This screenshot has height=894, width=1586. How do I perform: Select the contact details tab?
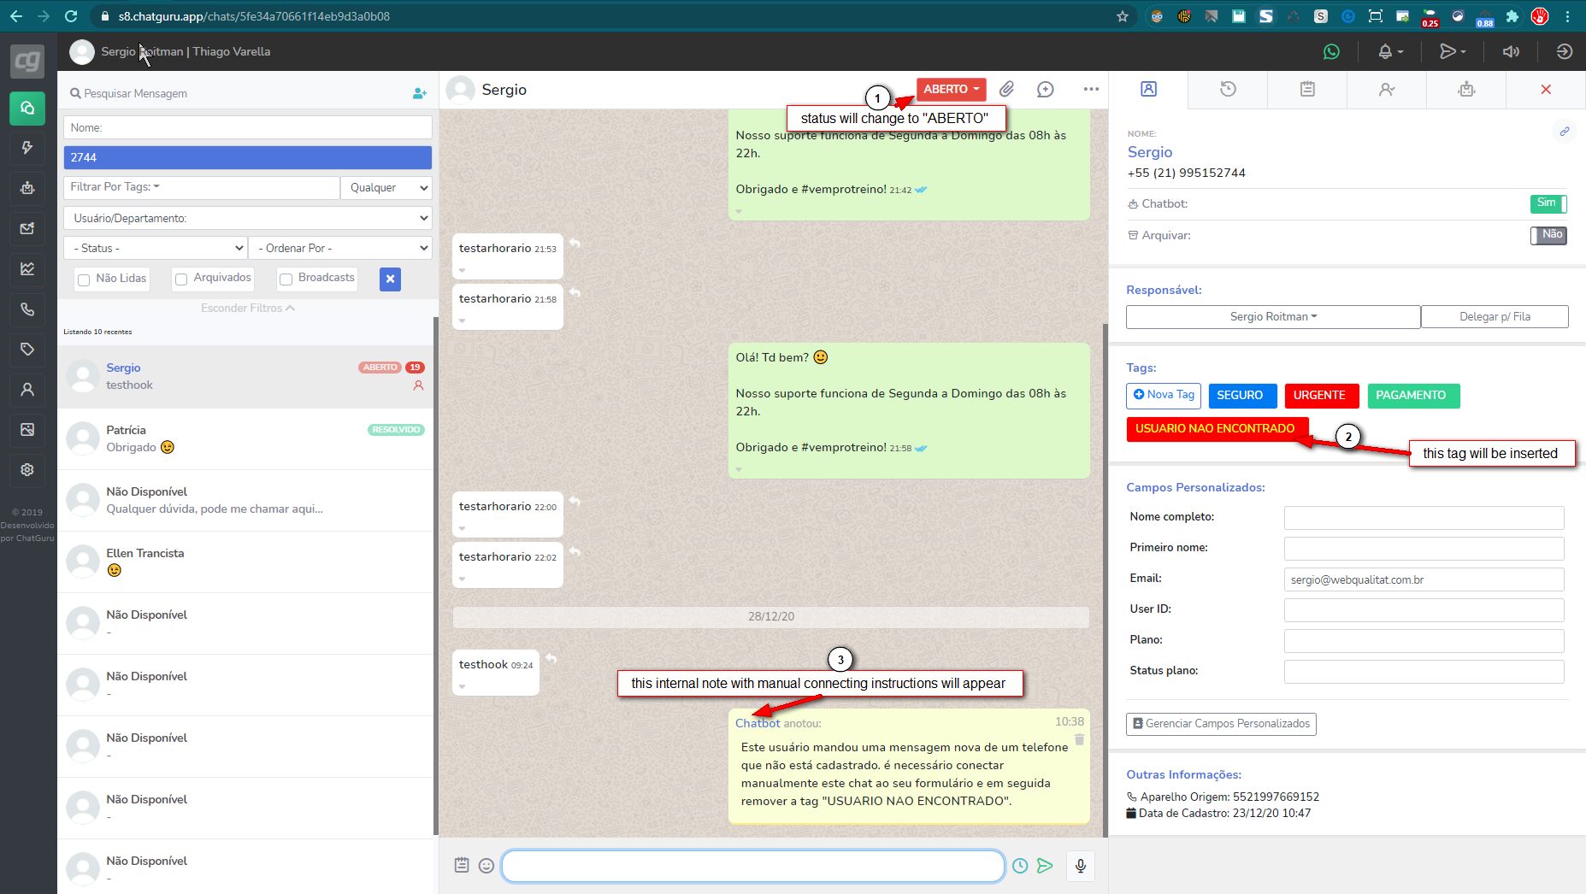pos(1148,89)
